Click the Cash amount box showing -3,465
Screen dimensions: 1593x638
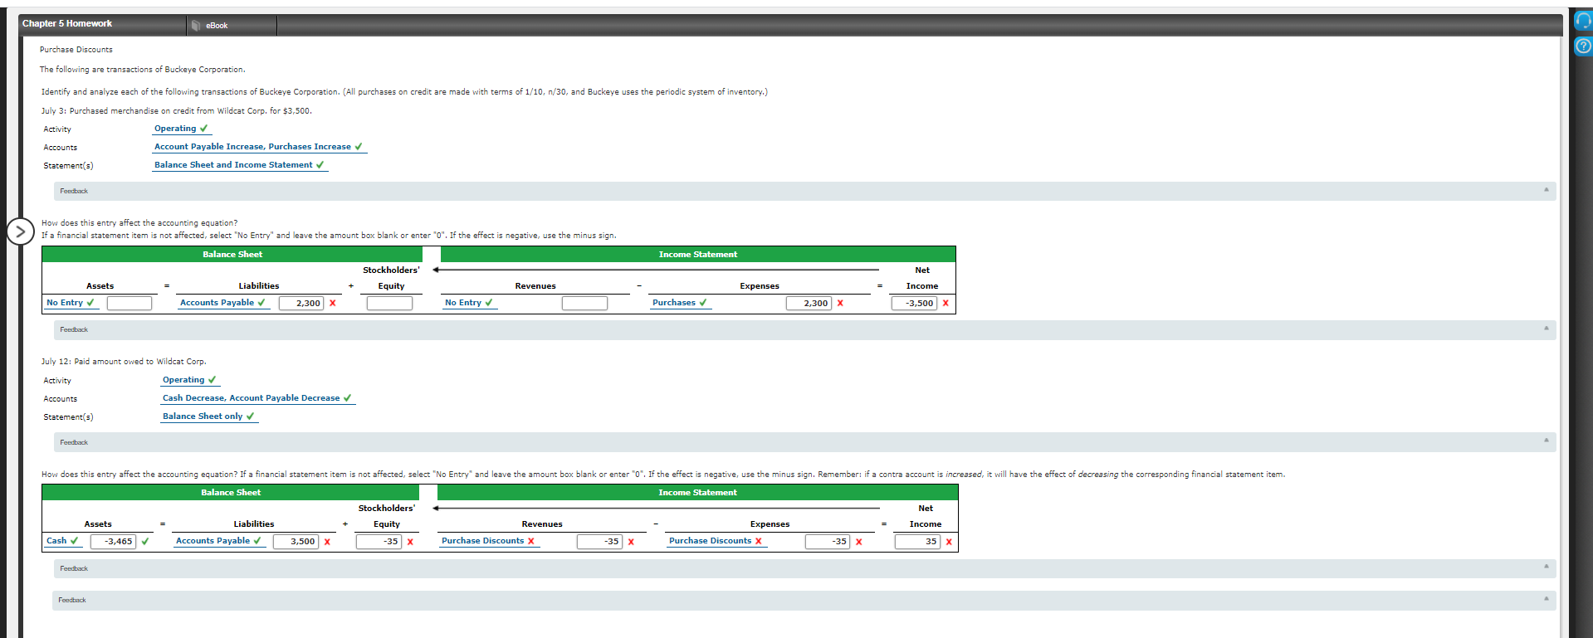pyautogui.click(x=113, y=541)
